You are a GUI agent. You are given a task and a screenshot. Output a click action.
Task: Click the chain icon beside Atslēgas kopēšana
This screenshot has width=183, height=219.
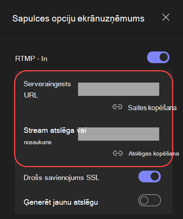[118, 153]
